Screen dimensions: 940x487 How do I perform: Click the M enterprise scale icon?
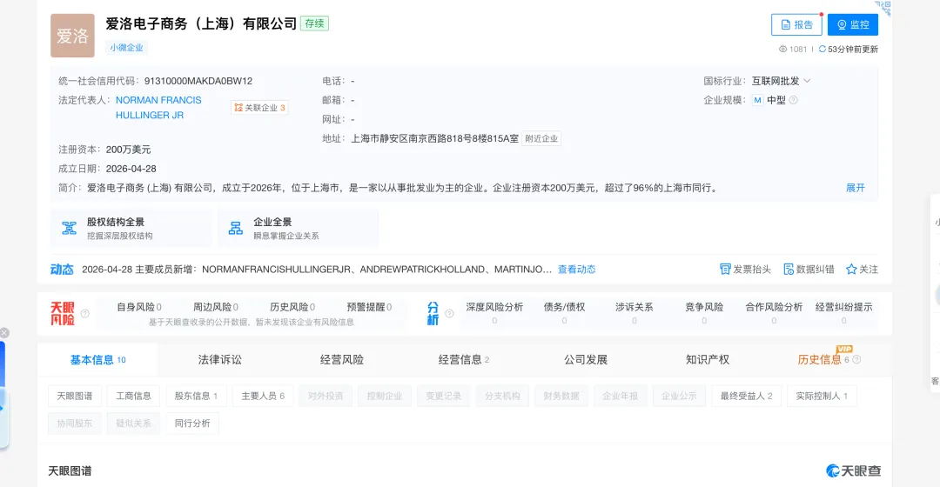point(757,100)
